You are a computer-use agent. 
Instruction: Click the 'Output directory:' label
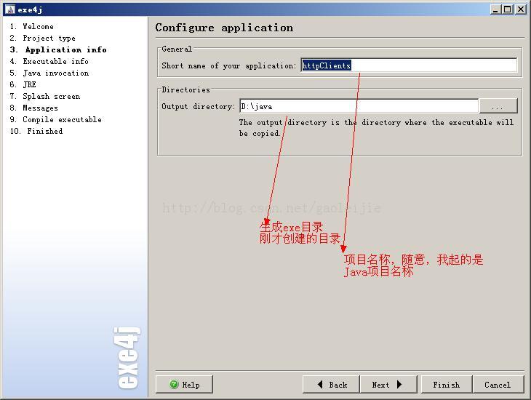click(x=198, y=106)
